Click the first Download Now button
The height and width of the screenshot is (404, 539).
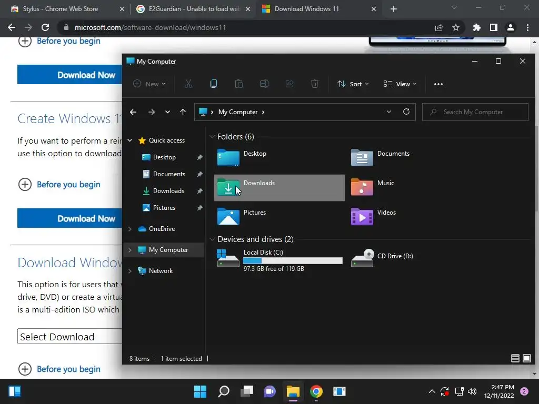(x=70, y=75)
